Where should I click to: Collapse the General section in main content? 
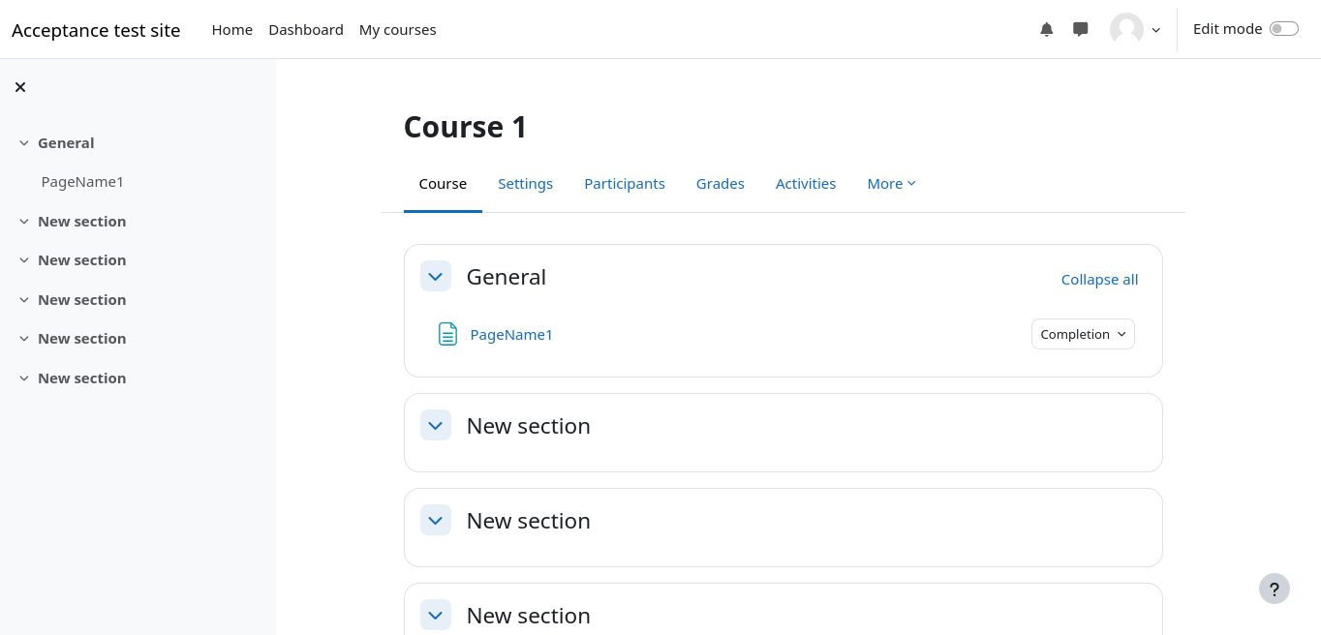click(436, 276)
